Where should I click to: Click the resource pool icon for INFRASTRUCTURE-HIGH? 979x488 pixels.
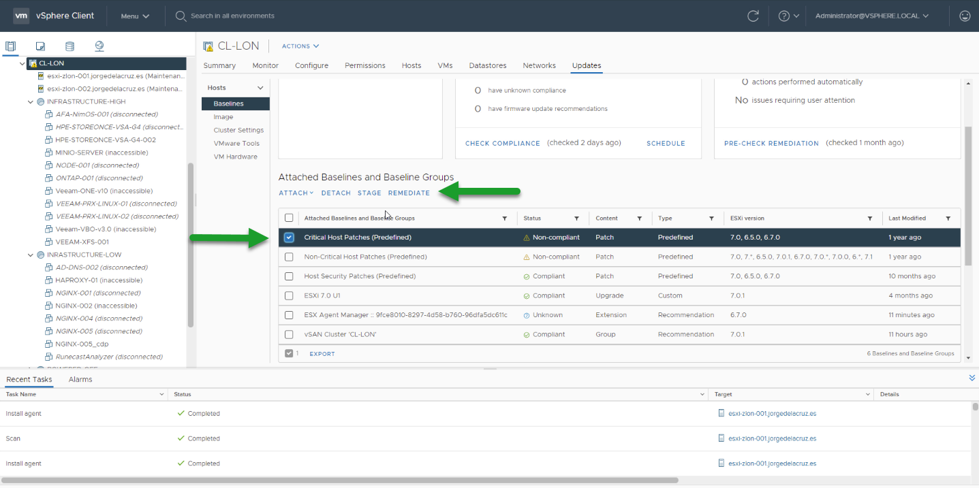(x=41, y=101)
